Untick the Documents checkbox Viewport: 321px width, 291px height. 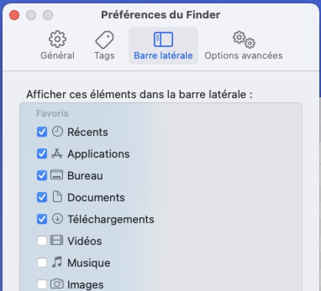(x=42, y=197)
